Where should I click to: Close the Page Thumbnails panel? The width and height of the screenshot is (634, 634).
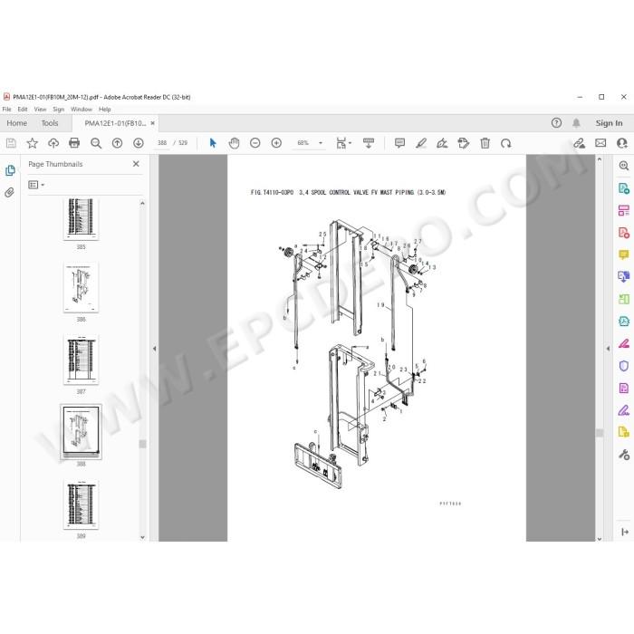tap(136, 164)
